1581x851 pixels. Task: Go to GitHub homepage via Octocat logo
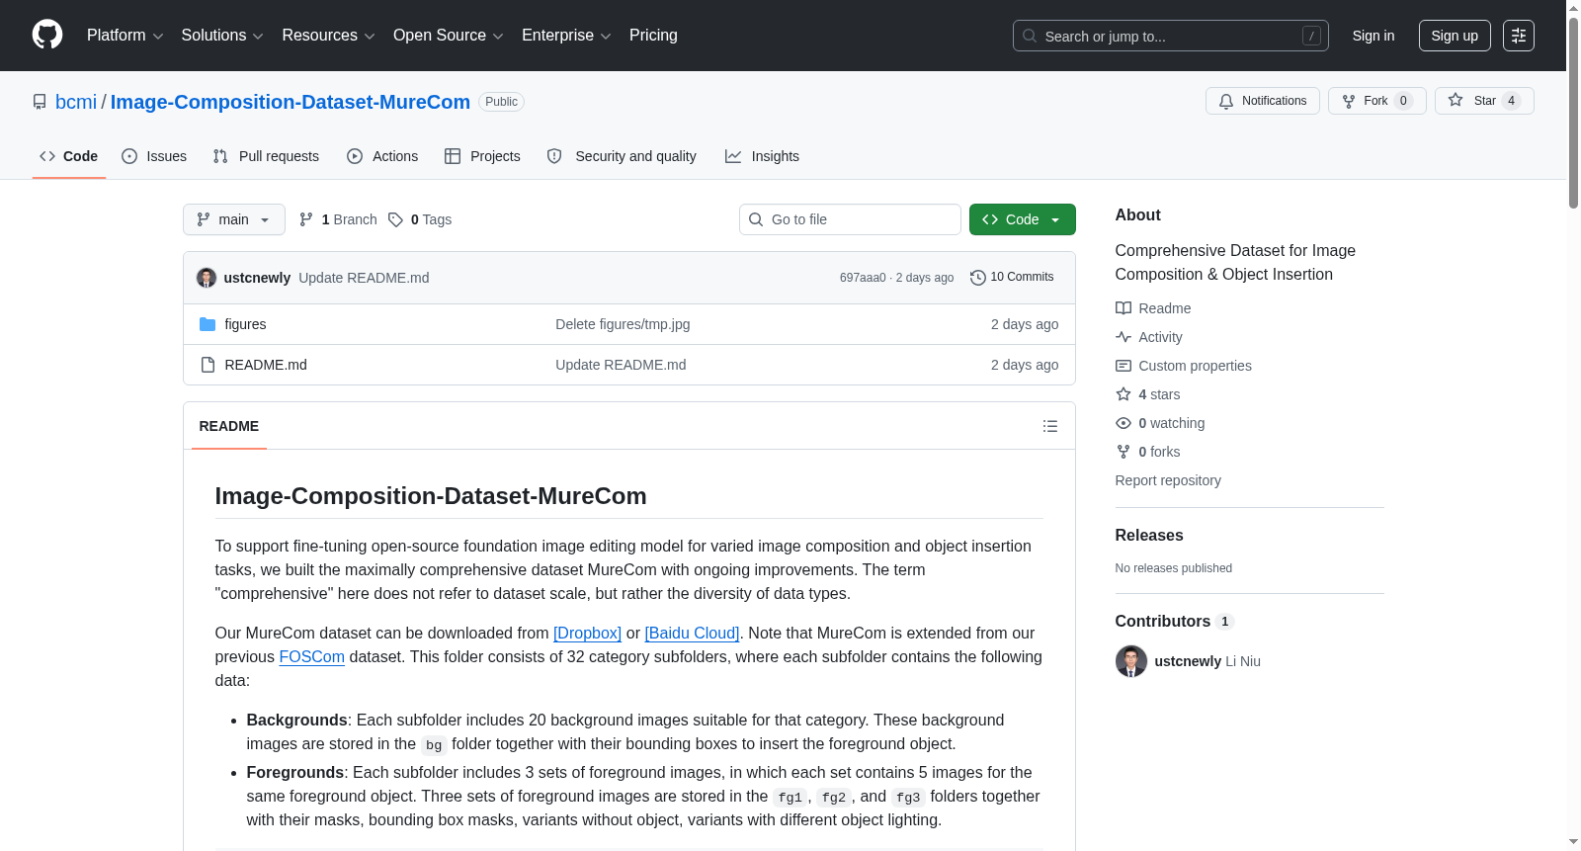[47, 36]
